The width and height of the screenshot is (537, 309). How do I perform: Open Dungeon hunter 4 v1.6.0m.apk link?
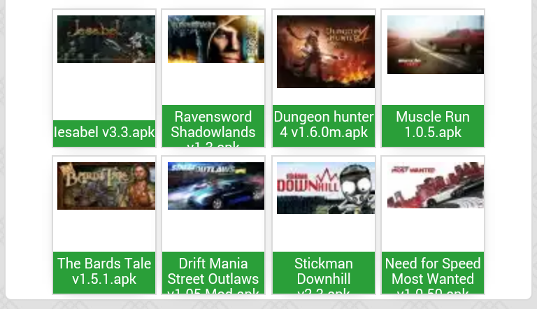point(324,126)
